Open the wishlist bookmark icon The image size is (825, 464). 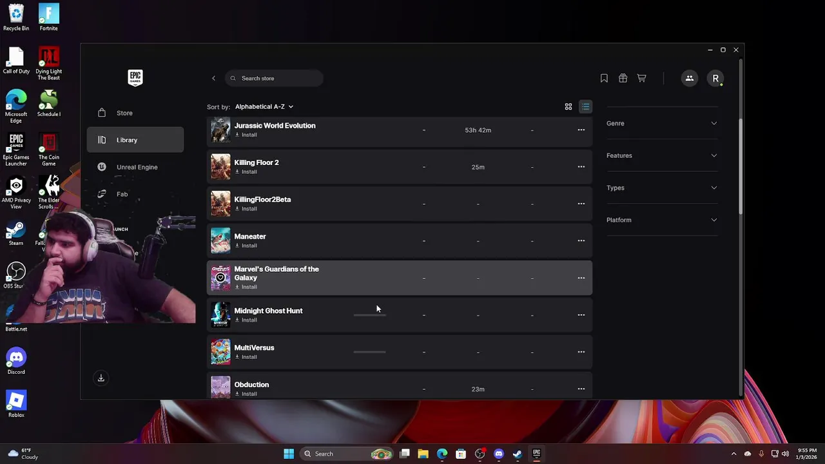click(604, 78)
